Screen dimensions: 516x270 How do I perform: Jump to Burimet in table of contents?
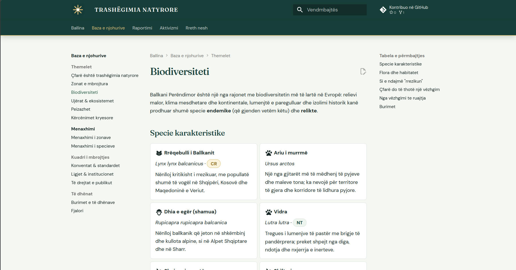pyautogui.click(x=387, y=107)
